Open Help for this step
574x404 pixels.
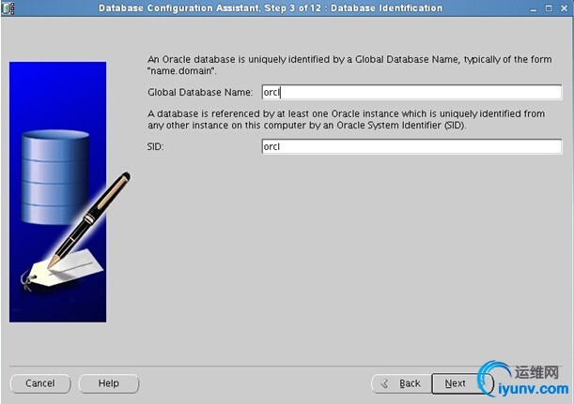[x=109, y=383]
